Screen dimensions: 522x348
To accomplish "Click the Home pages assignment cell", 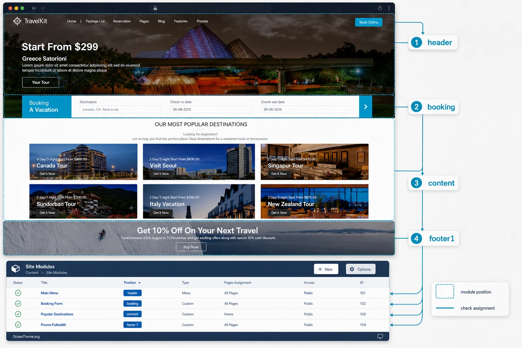I will pyautogui.click(x=229, y=314).
